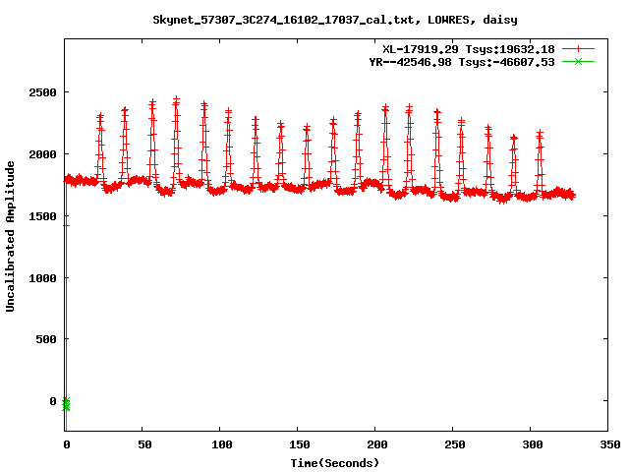Click the 500 y-axis tick label
Viewport: 629px width, 472px height.
46,339
